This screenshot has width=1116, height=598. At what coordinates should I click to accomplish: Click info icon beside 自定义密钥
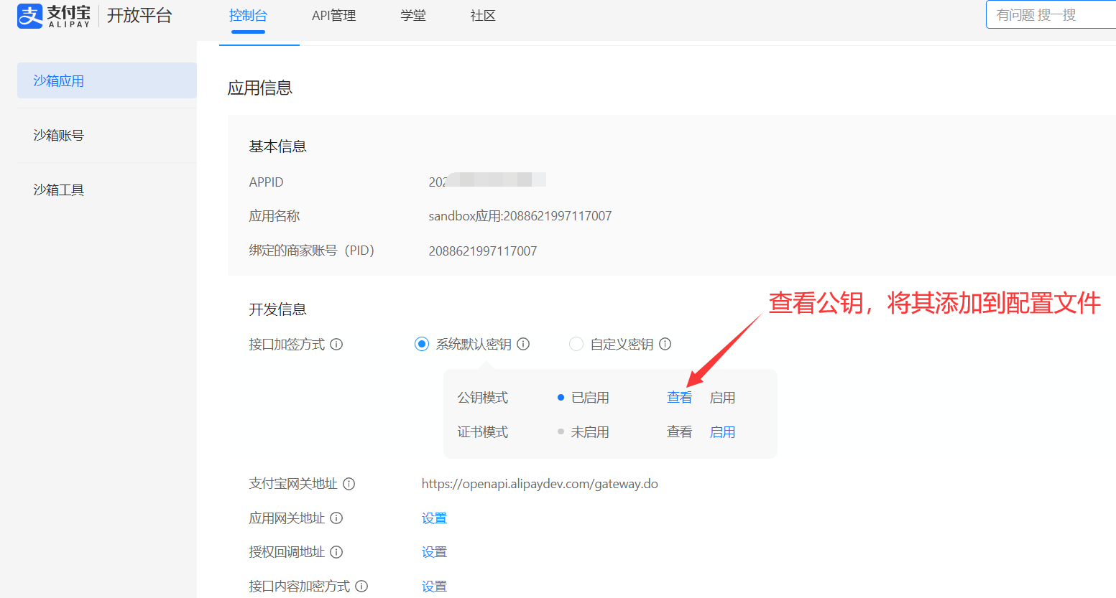click(x=665, y=345)
